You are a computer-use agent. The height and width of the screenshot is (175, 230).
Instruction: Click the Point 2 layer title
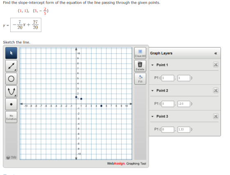(162, 91)
